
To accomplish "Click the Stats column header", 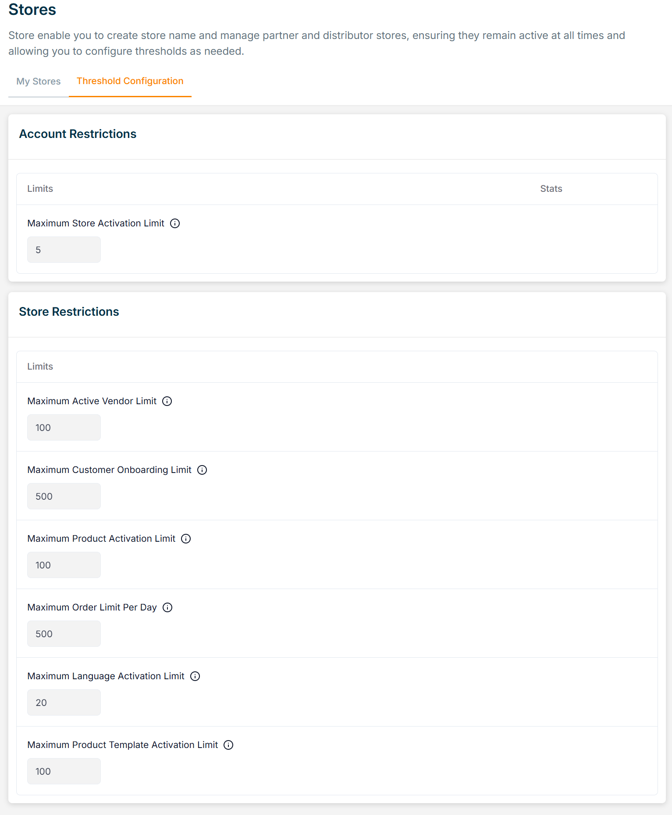I will [x=551, y=189].
